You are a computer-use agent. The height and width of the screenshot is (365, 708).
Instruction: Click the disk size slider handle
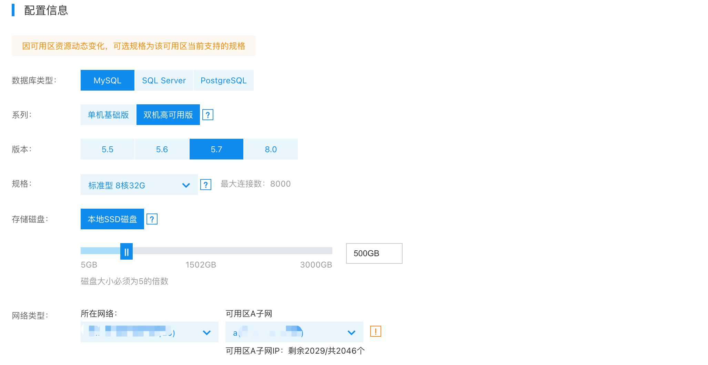pos(127,251)
